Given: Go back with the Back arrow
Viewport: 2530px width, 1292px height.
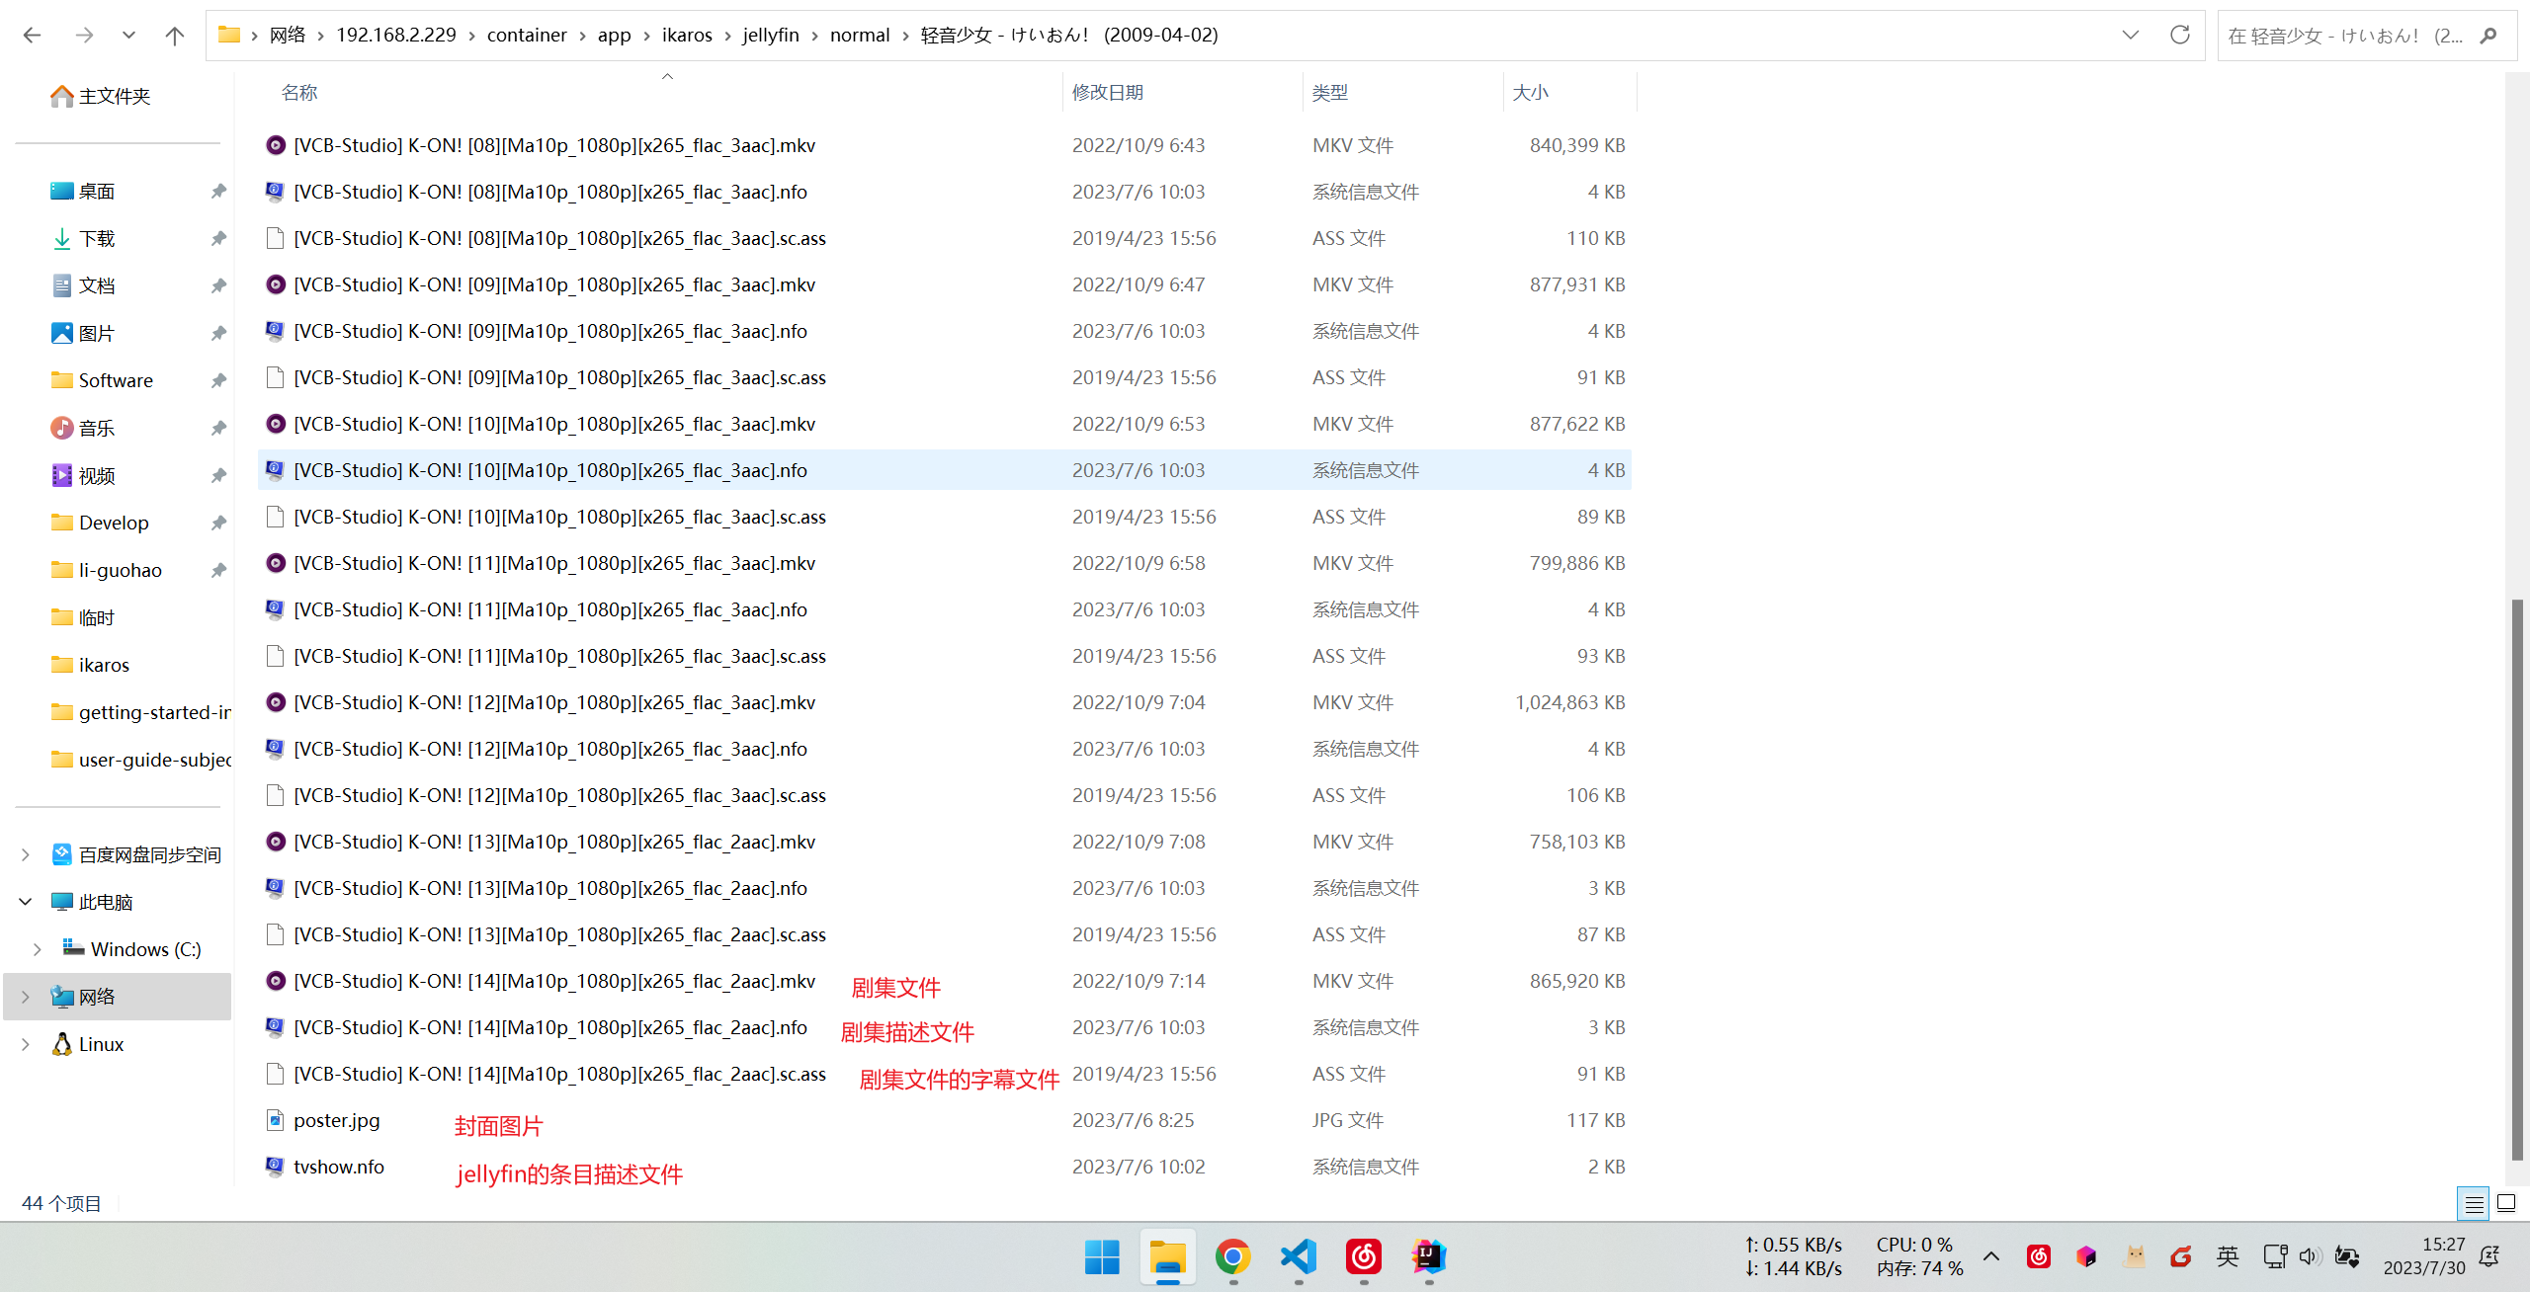Looking at the screenshot, I should pos(32,36).
